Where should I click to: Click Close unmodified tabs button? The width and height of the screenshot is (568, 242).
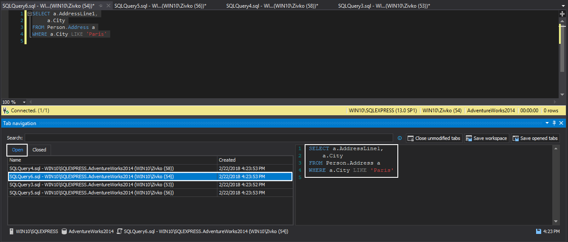point(434,138)
